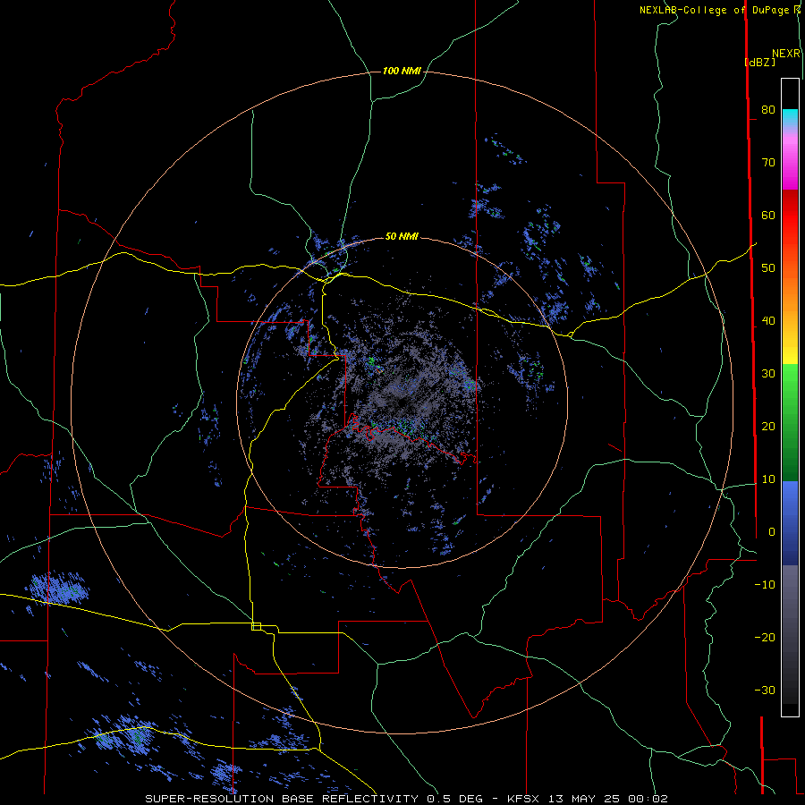Image resolution: width=805 pixels, height=805 pixels.
Task: Pick the blue band on the reflectivity color bar
Action: [790, 523]
